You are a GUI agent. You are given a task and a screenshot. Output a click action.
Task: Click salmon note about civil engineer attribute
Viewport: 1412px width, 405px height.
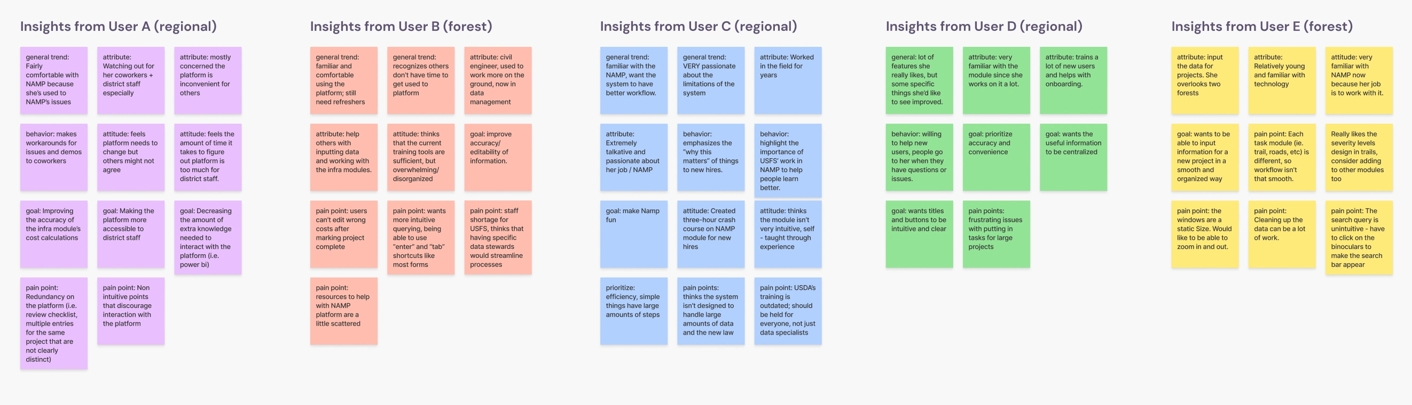pyautogui.click(x=497, y=80)
